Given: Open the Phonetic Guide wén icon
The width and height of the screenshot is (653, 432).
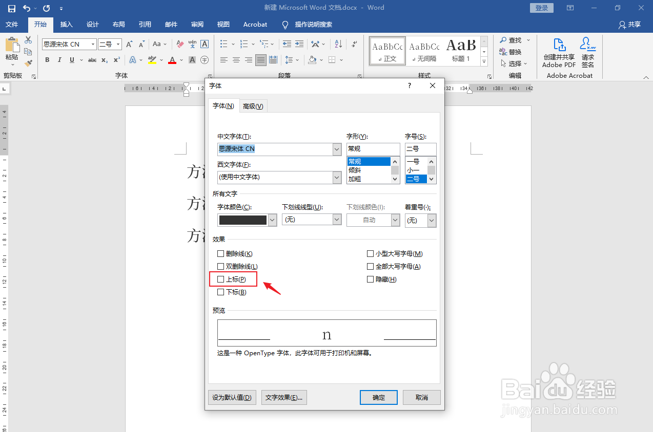Looking at the screenshot, I should [192, 45].
